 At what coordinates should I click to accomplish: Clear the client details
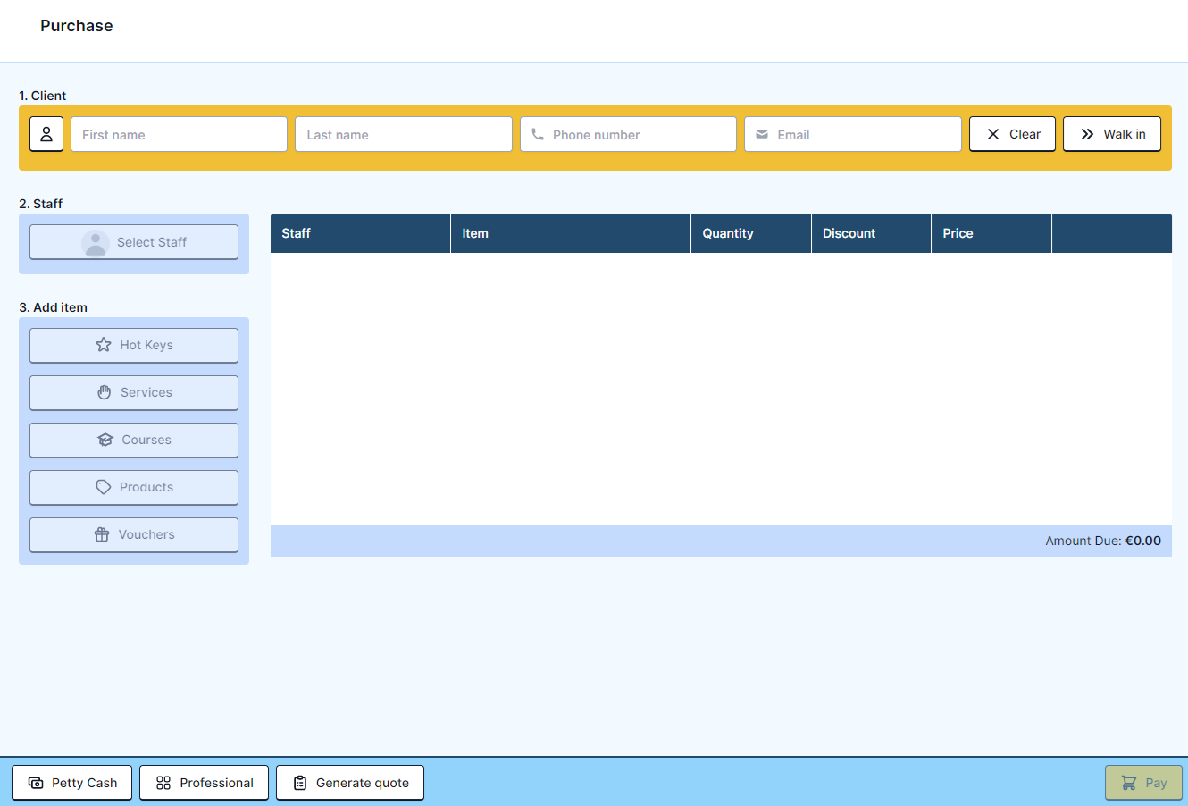click(1012, 134)
